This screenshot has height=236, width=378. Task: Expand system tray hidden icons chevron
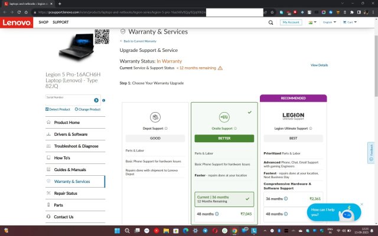[x=265, y=231]
